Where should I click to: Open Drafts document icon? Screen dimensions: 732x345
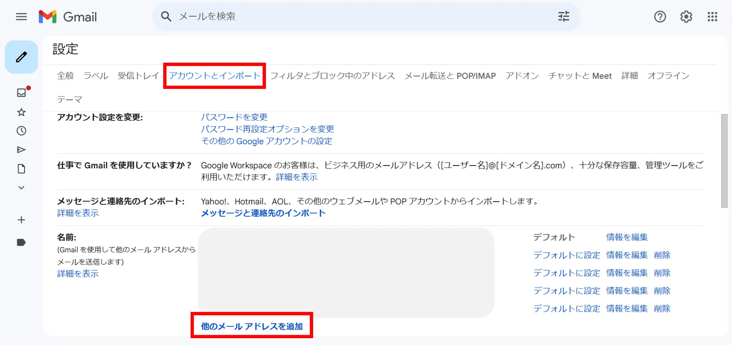point(21,169)
